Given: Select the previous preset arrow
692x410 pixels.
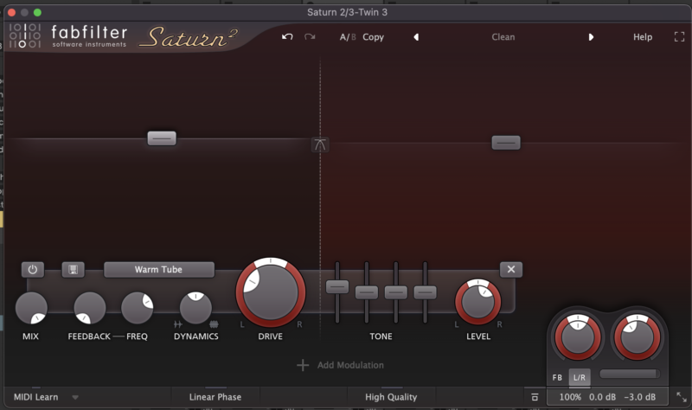Looking at the screenshot, I should [416, 37].
